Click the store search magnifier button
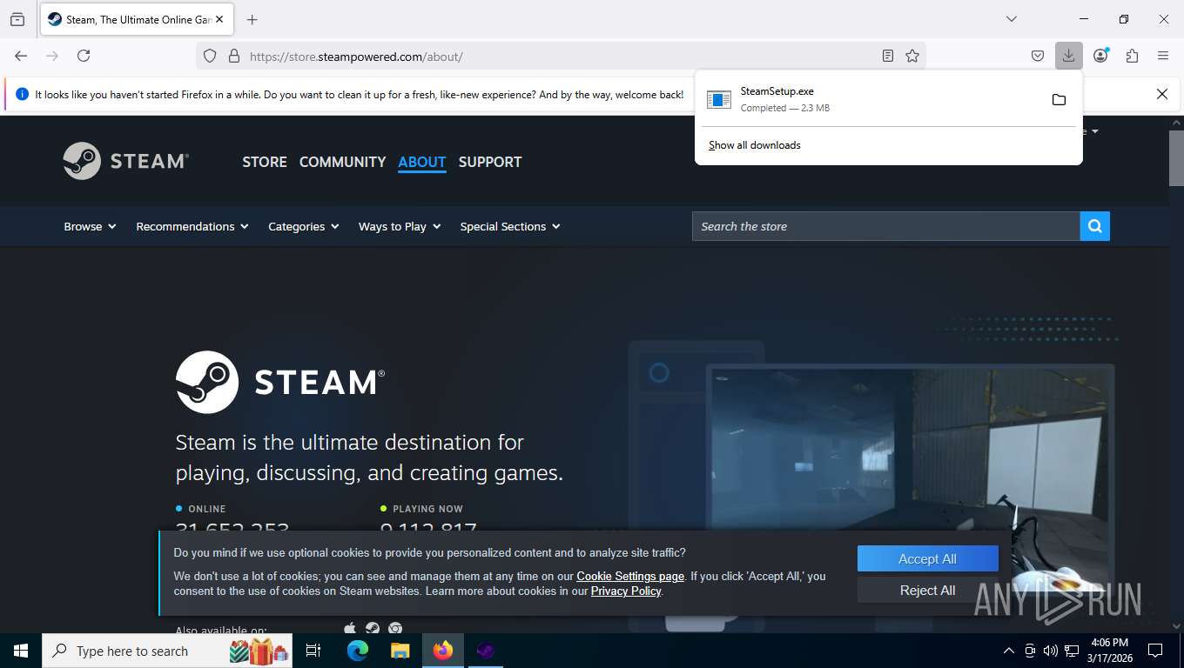Image resolution: width=1184 pixels, height=668 pixels. coord(1095,226)
